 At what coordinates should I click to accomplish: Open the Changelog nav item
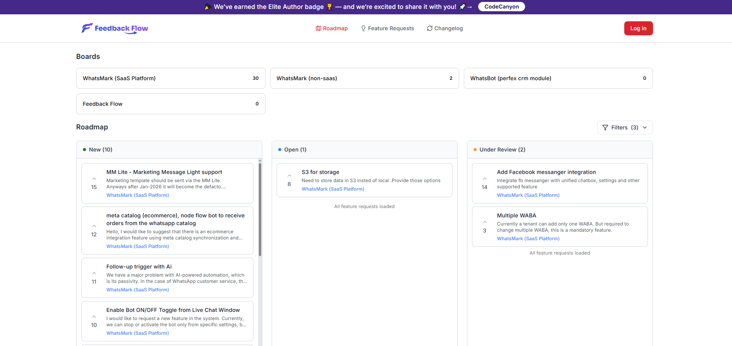pyautogui.click(x=445, y=28)
